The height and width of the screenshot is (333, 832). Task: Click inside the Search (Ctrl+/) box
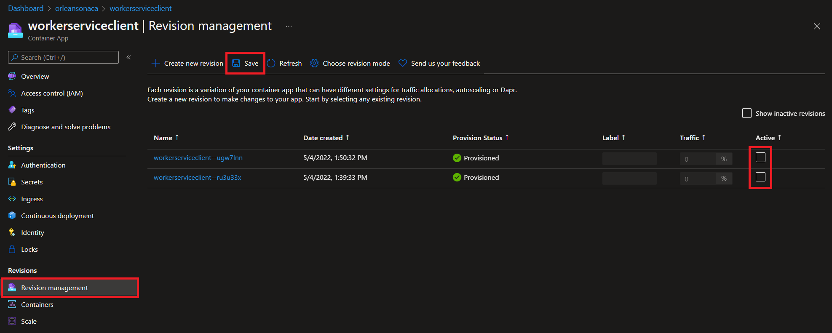pos(63,57)
